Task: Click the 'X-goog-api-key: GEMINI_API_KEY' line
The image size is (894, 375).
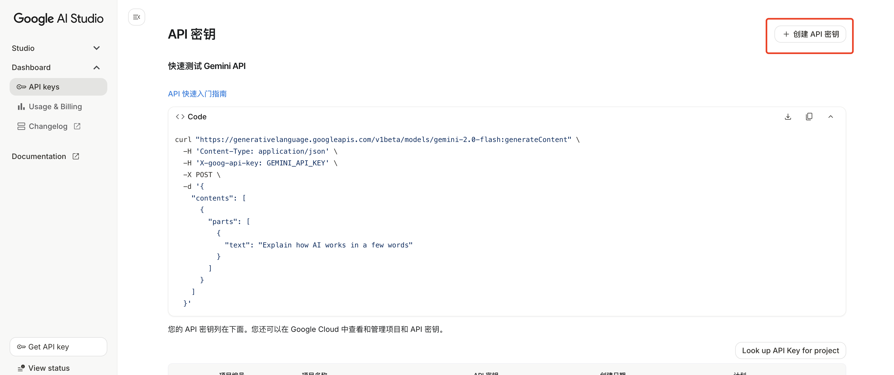Action: [x=260, y=163]
